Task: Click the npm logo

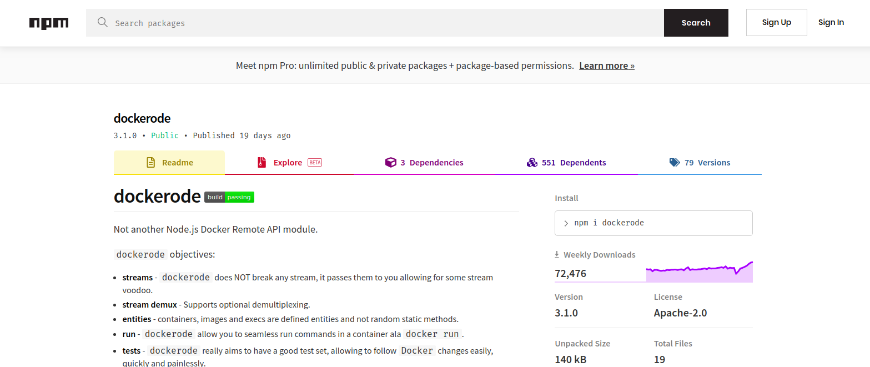Action: click(49, 23)
